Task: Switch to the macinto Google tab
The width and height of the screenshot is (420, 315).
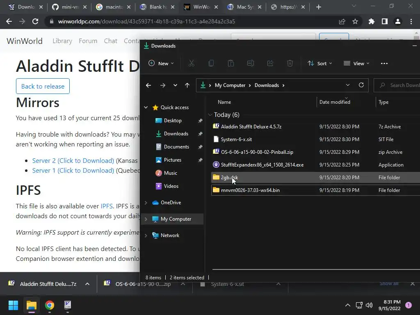Action: coord(114,7)
